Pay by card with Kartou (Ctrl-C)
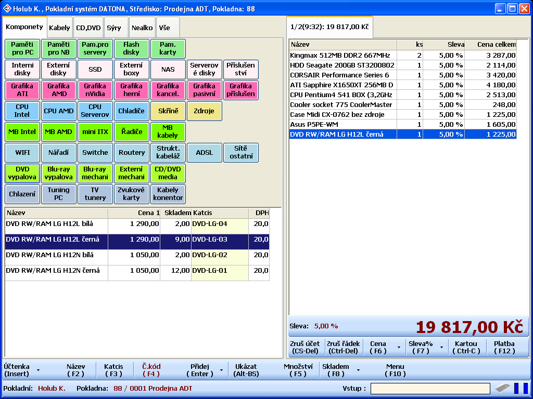 (x=466, y=348)
